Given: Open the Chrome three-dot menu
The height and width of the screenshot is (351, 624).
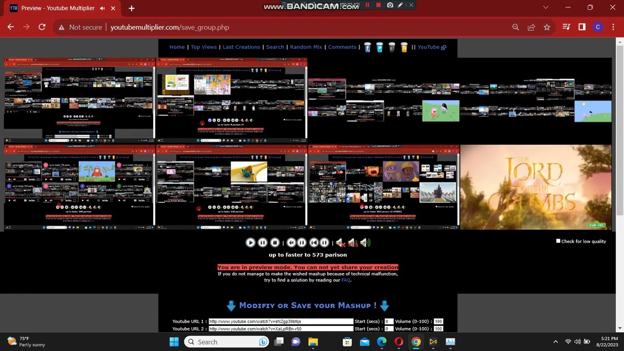Looking at the screenshot, I should [613, 27].
